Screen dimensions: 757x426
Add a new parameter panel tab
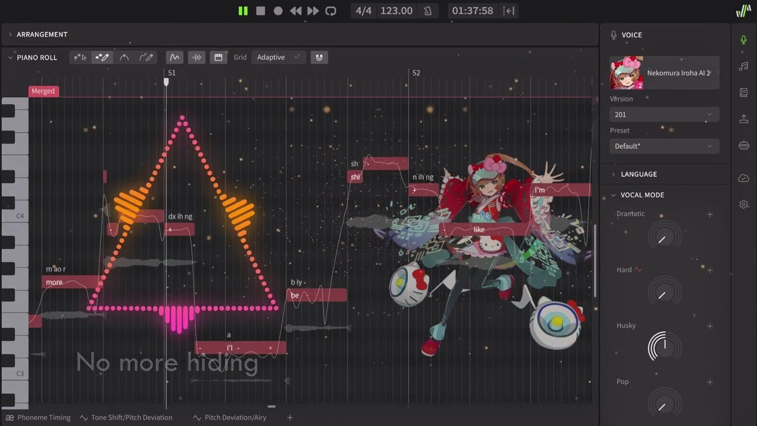tap(290, 418)
